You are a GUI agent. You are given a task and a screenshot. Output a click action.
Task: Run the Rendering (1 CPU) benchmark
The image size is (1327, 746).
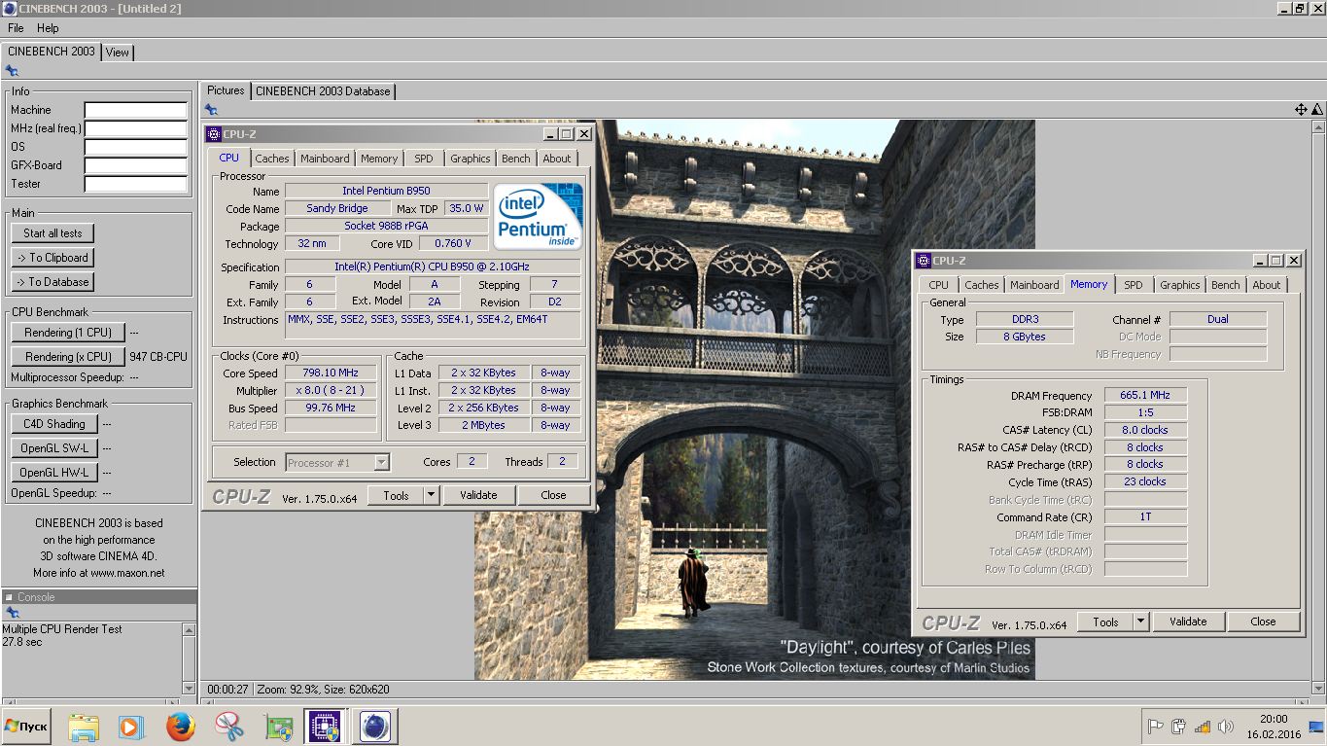click(68, 333)
